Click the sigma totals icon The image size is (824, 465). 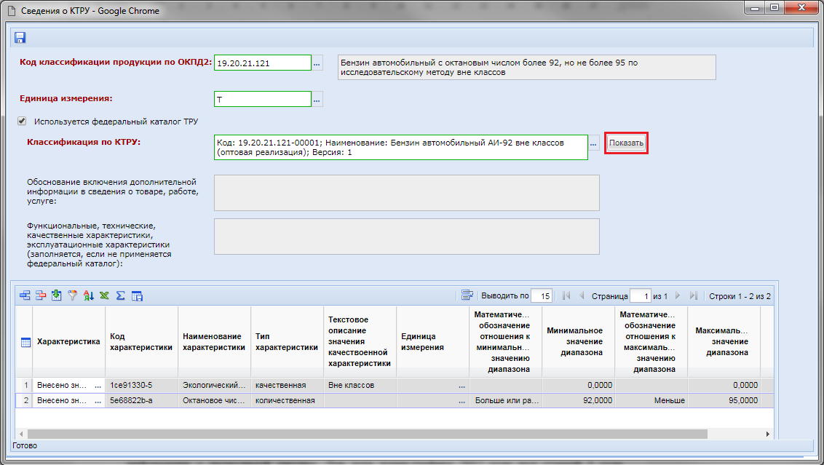[121, 295]
